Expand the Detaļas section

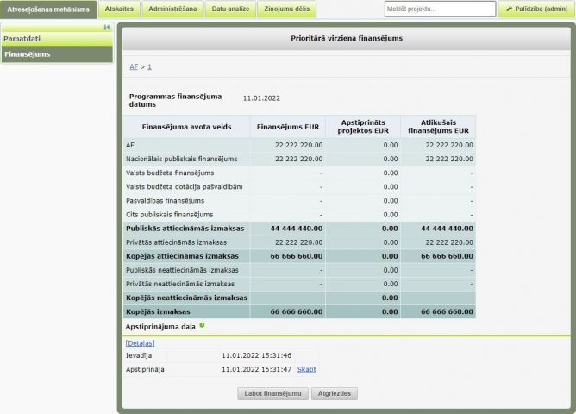(x=140, y=342)
